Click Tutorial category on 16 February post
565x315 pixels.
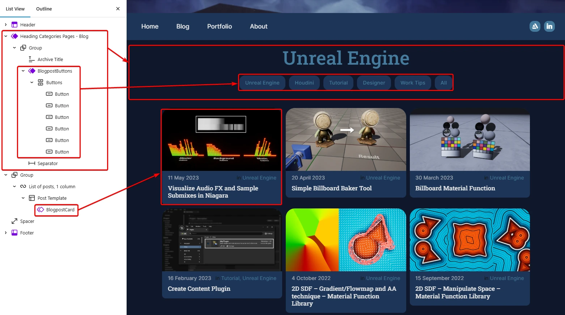[x=230, y=278]
